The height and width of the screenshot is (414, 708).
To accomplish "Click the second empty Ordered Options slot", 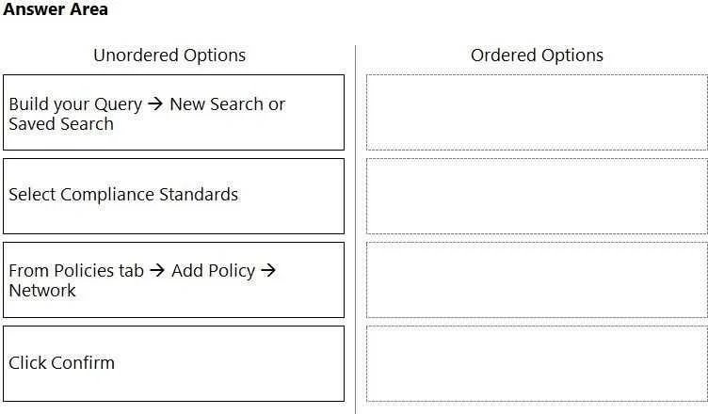I will pos(537,196).
